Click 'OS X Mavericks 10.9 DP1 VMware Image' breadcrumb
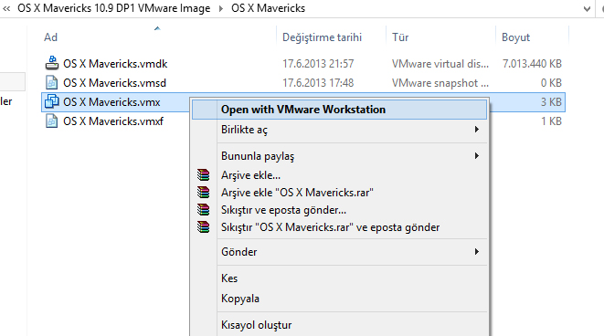Viewport: 604px width, 336px height. [113, 8]
